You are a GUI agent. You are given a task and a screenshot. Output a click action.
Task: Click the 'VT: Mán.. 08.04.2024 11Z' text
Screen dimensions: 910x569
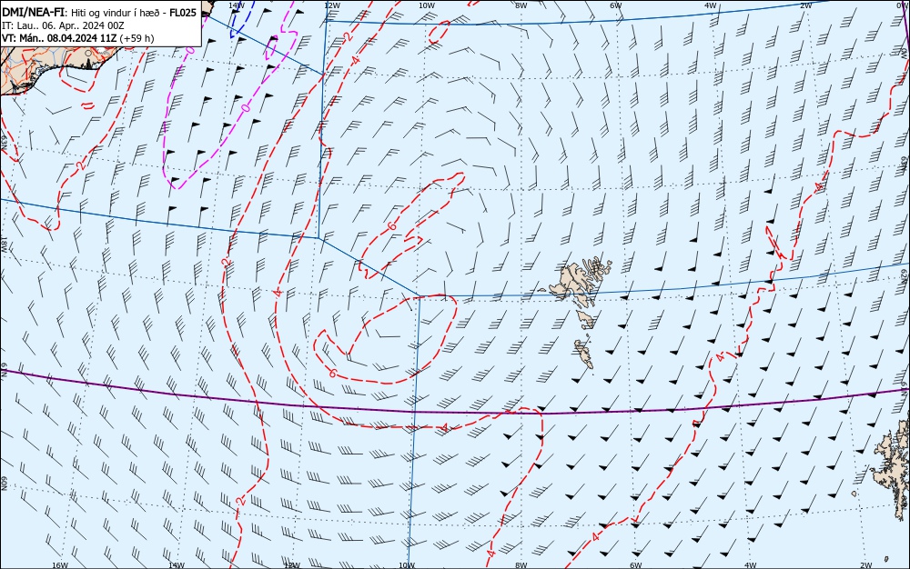pos(59,38)
